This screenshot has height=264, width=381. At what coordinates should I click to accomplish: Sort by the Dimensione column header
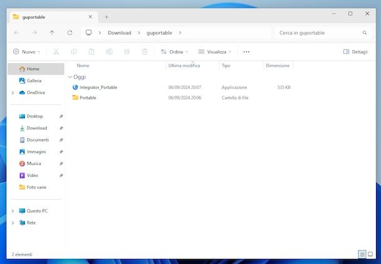278,66
